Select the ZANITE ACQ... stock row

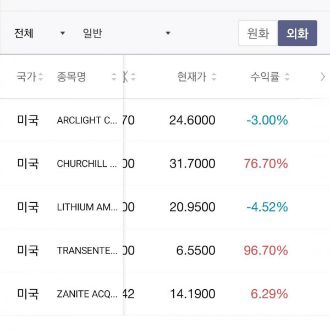(165, 294)
